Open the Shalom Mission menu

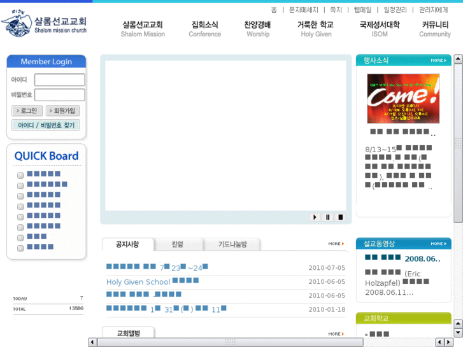point(143,29)
